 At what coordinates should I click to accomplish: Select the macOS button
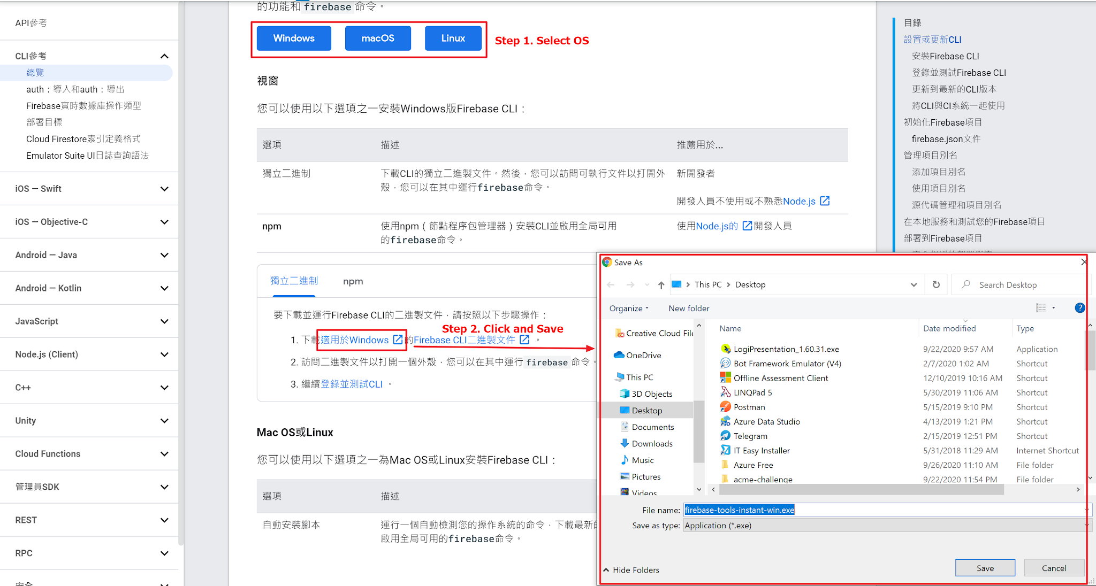pos(378,38)
